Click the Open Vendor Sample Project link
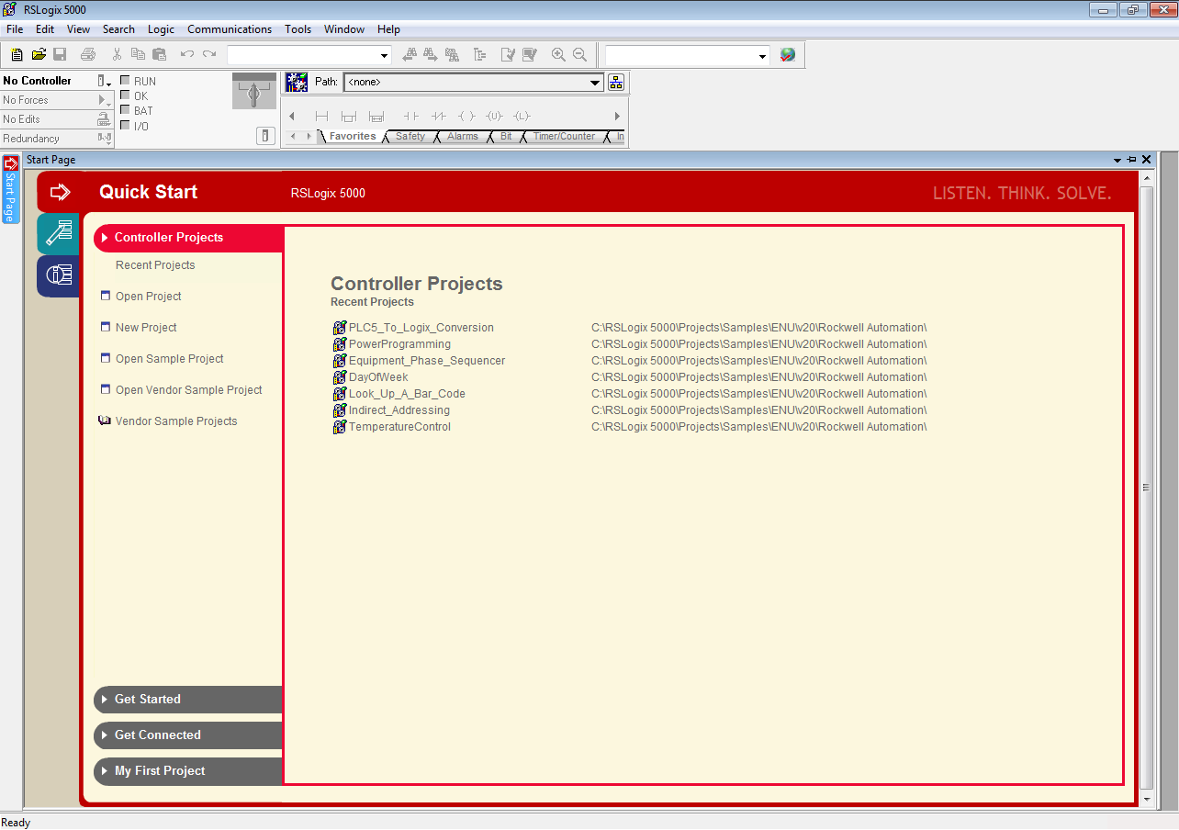Viewport: 1179px width, 830px height. coord(188,390)
